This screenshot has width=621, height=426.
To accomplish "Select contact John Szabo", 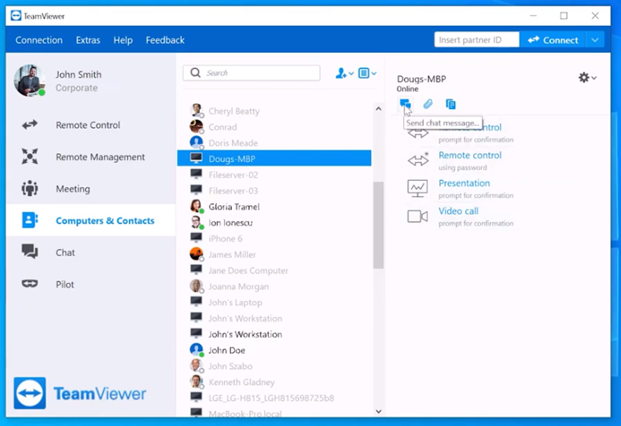I will point(274,366).
